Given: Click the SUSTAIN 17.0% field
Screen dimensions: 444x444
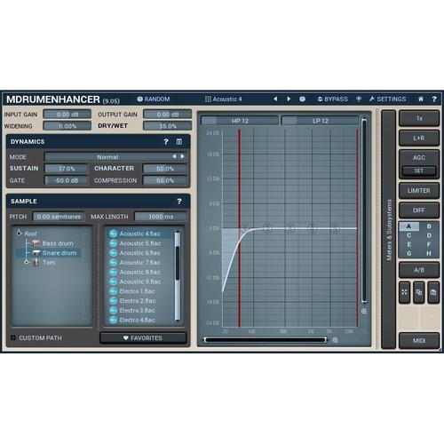Looking at the screenshot, I should coord(67,169).
